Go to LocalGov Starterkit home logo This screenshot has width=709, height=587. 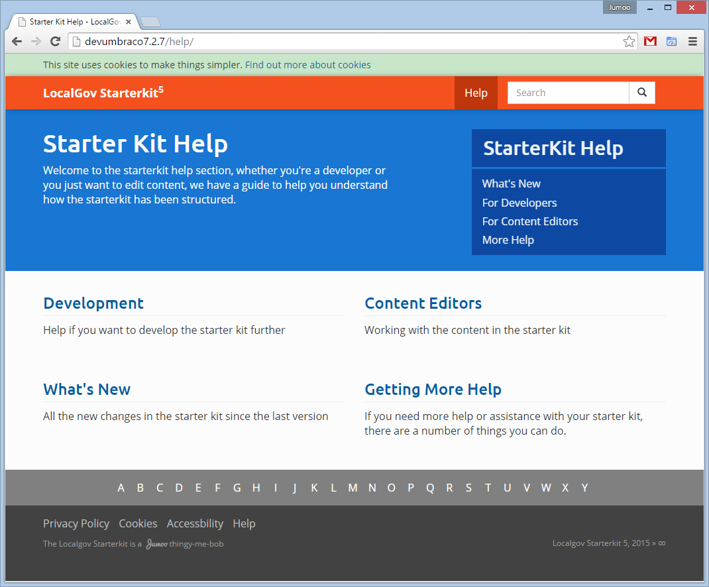point(103,92)
